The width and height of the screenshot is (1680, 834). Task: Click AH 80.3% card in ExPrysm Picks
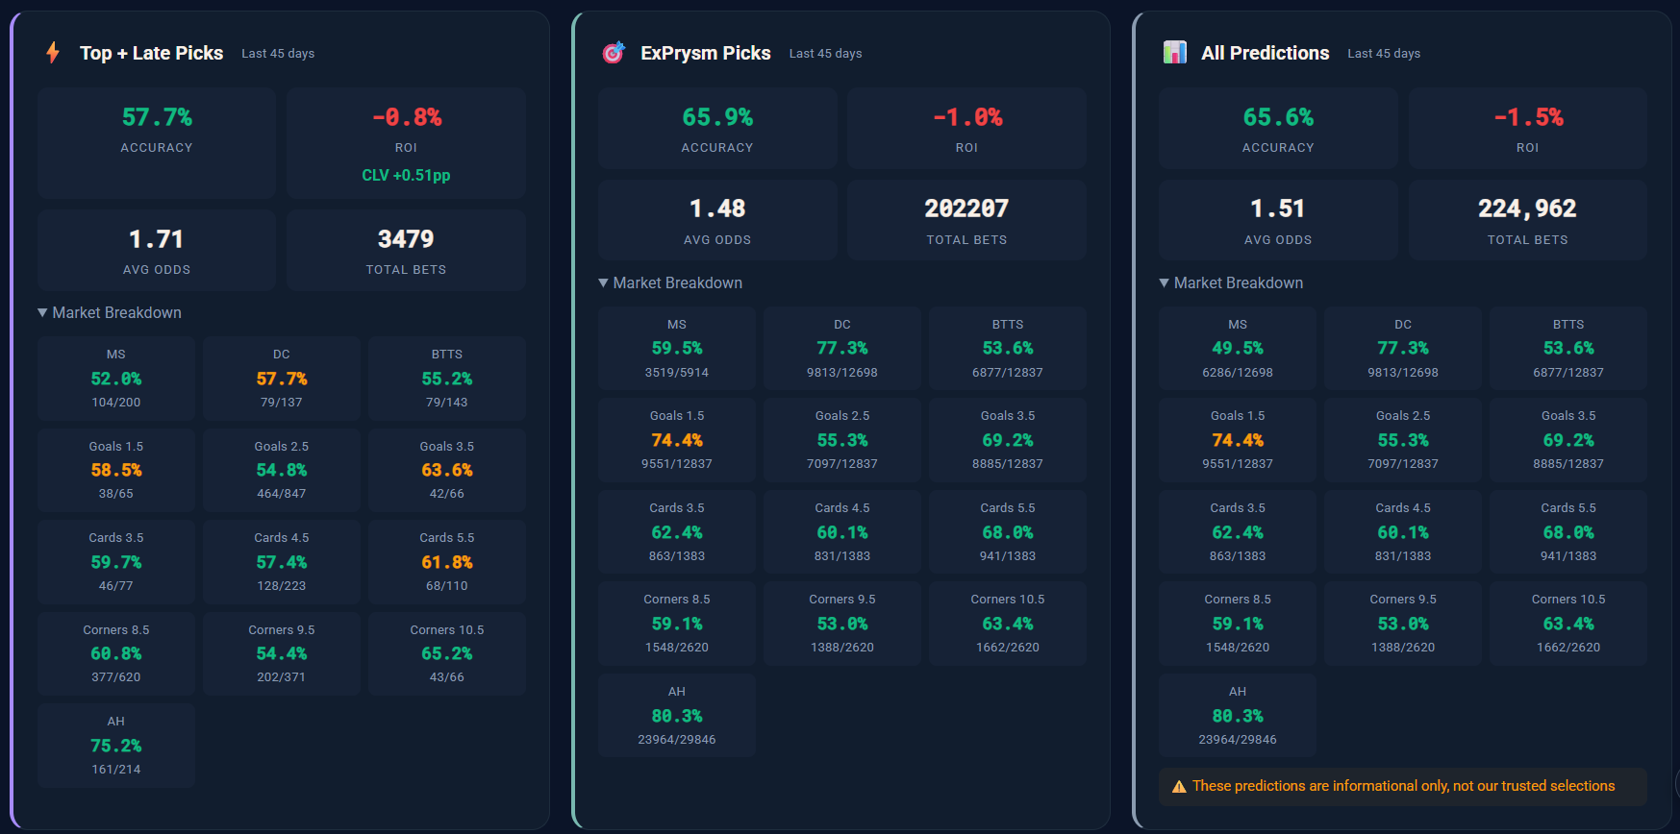click(677, 716)
